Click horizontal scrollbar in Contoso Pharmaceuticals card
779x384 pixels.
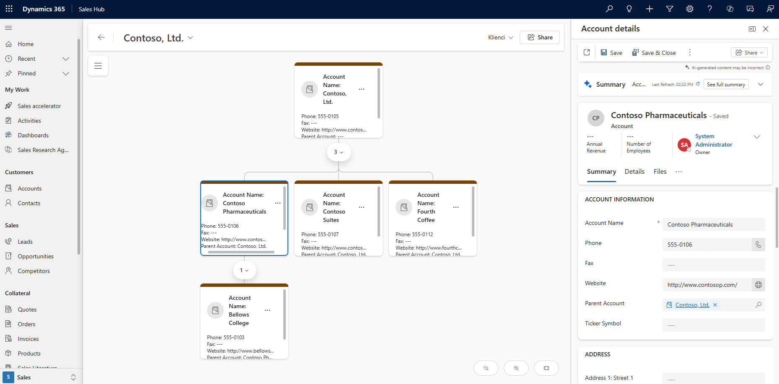[x=241, y=252]
